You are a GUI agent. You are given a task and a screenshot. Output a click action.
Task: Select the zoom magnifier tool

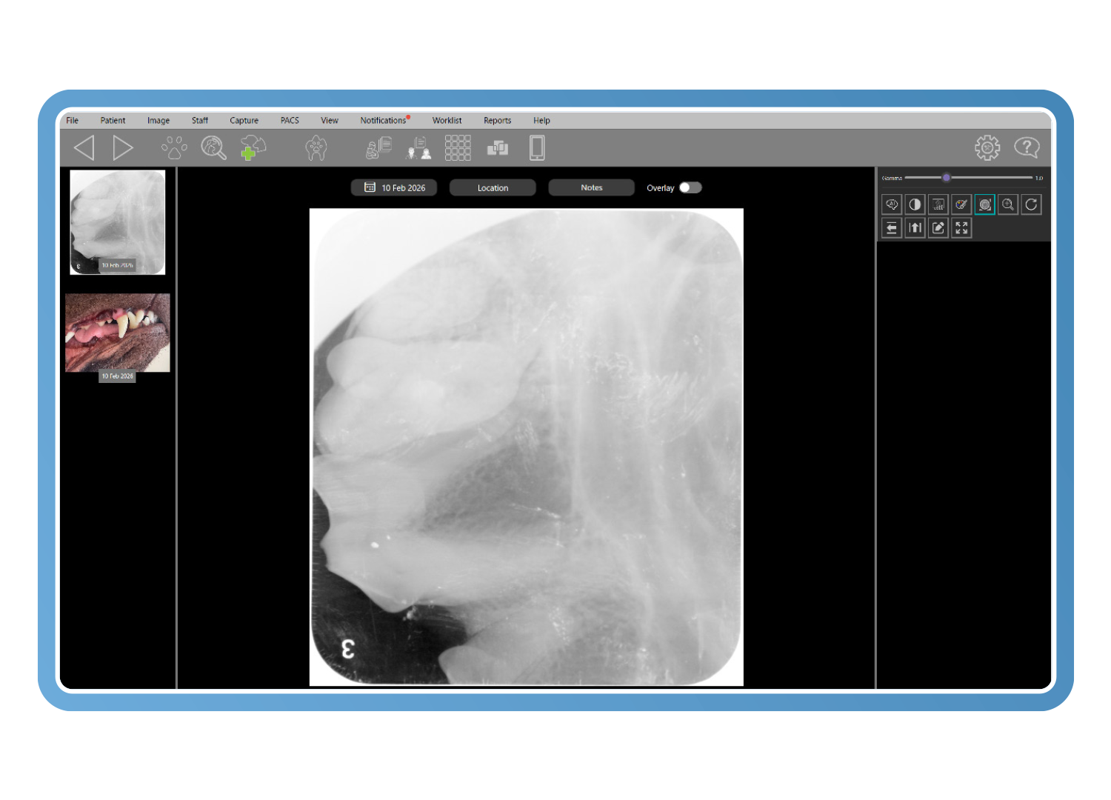coord(1007,204)
